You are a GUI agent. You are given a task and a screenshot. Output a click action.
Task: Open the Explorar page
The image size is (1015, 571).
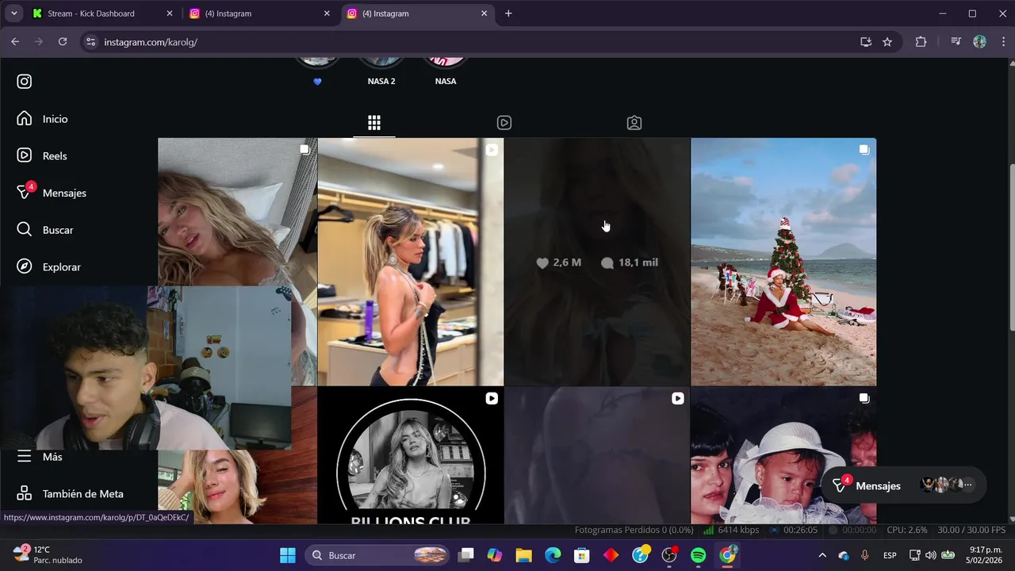point(49,267)
